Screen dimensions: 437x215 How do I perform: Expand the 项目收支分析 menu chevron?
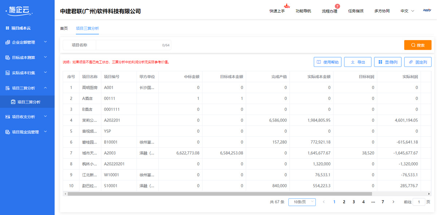point(46,116)
